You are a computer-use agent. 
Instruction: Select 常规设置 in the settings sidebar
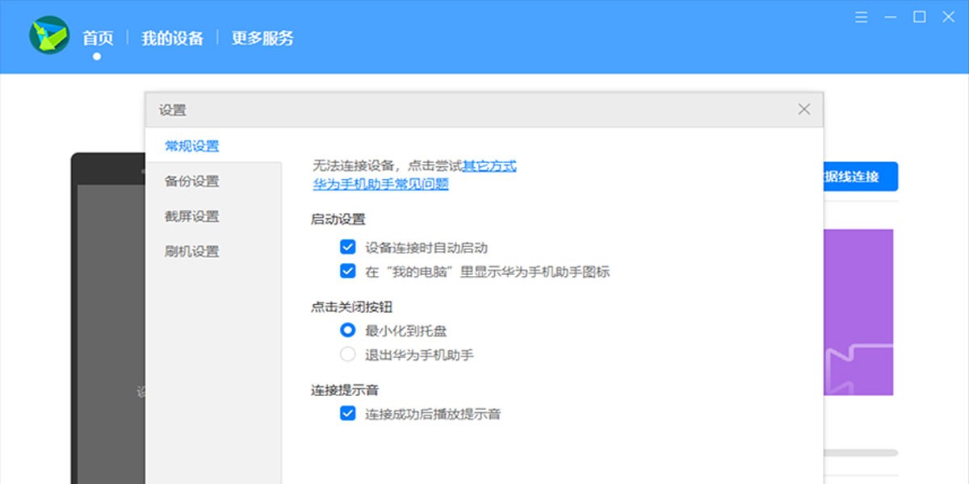(192, 146)
